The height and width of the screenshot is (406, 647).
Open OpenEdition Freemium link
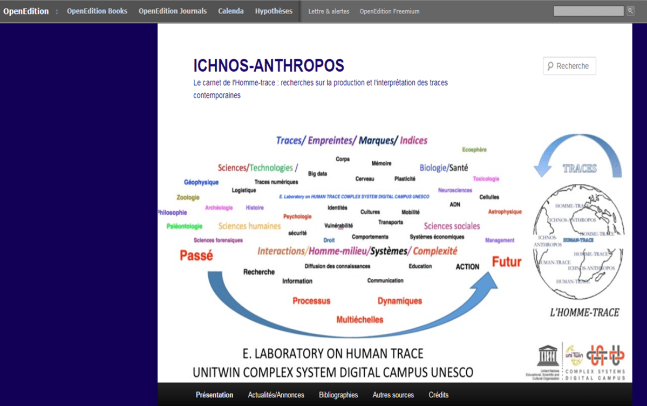(389, 11)
